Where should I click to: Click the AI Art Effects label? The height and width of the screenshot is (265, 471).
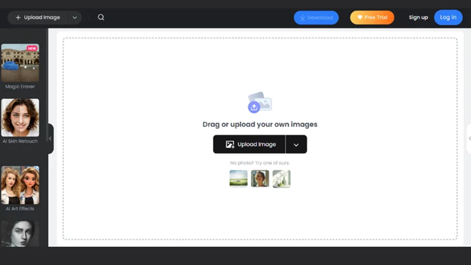[x=20, y=208]
